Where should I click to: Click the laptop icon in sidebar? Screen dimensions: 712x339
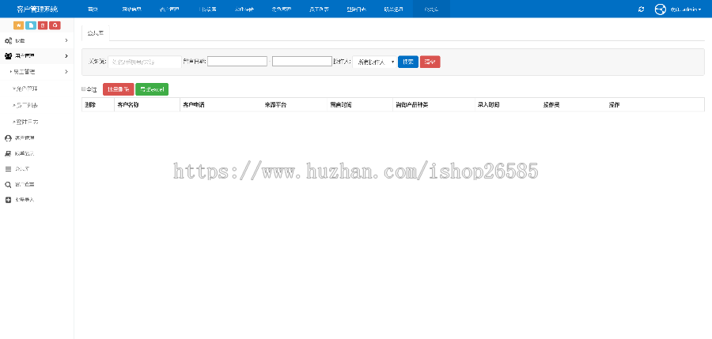(8, 153)
